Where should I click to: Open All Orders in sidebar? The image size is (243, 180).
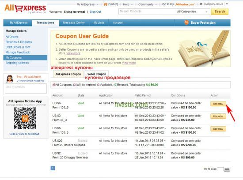point(12,37)
